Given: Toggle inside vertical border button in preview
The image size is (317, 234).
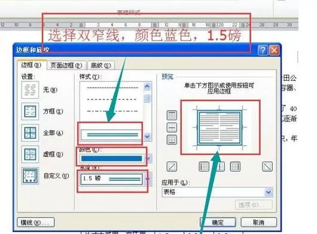Looking at the screenshot, I should [x=220, y=166].
